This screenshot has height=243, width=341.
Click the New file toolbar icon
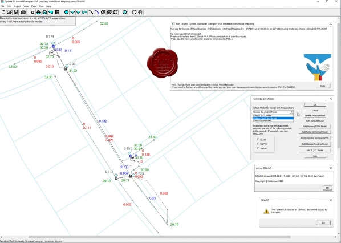tap(3, 12)
